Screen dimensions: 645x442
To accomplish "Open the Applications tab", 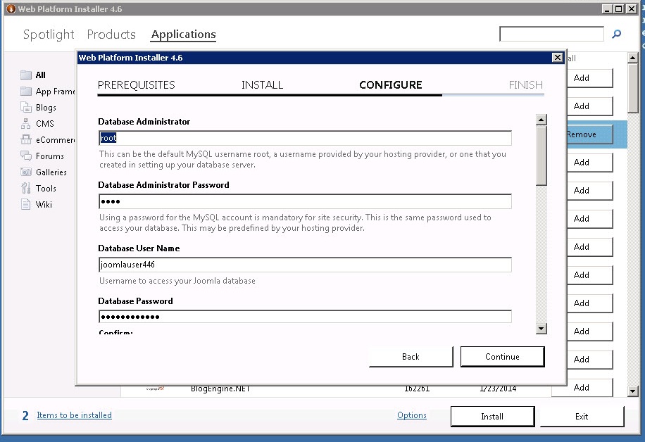I will pyautogui.click(x=183, y=34).
